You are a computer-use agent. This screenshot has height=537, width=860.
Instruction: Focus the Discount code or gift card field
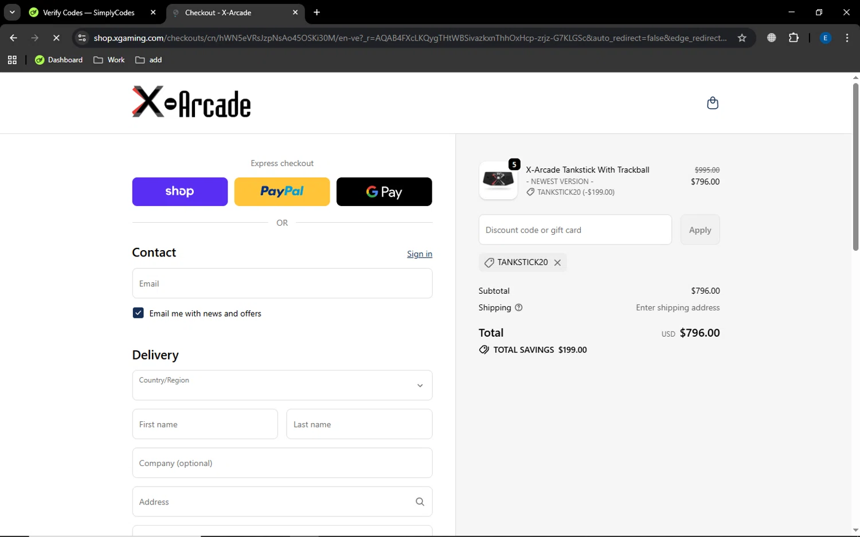pyautogui.click(x=575, y=230)
